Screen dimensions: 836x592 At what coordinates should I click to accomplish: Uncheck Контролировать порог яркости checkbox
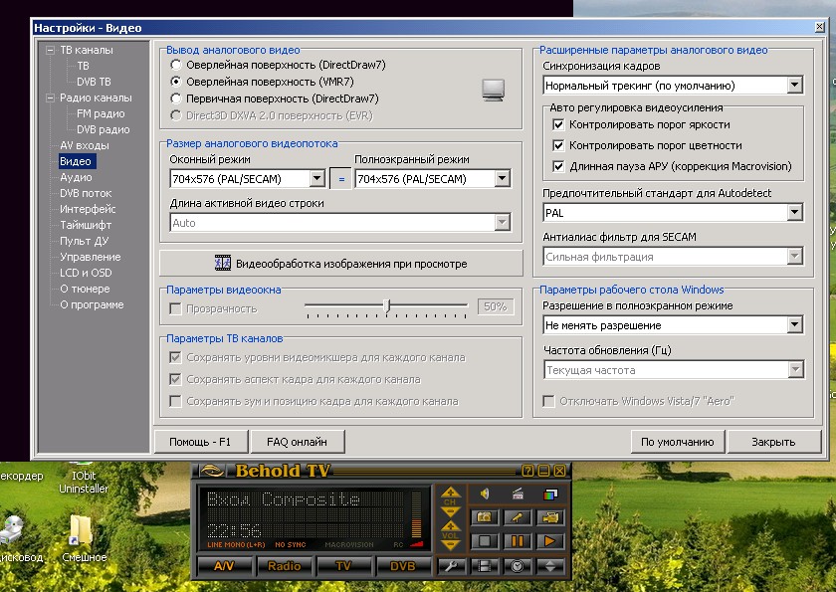tap(557, 124)
